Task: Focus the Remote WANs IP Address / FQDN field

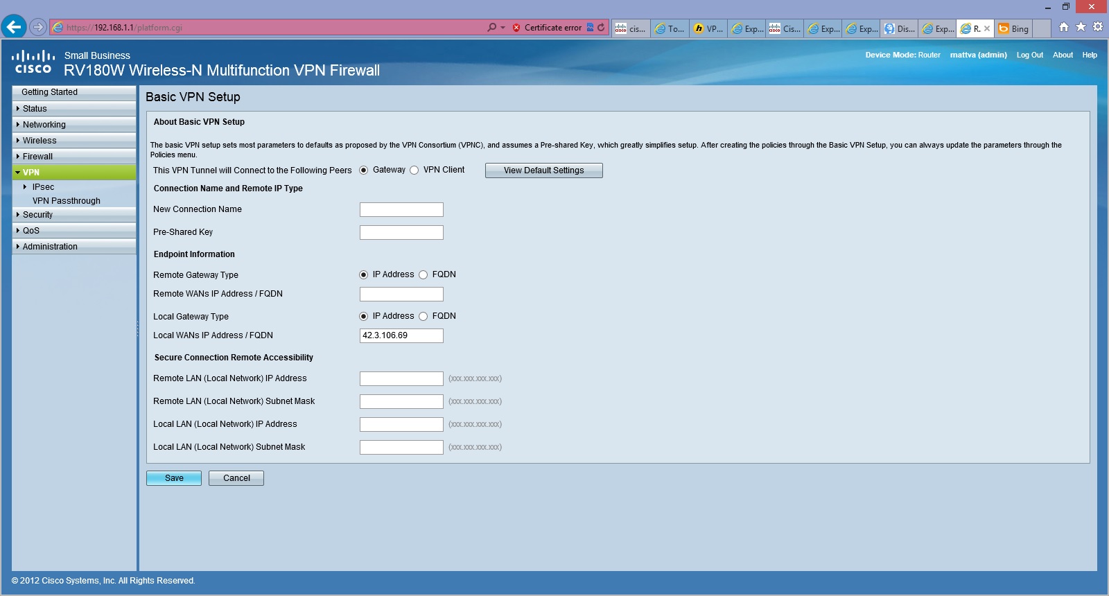Action: [x=401, y=294]
